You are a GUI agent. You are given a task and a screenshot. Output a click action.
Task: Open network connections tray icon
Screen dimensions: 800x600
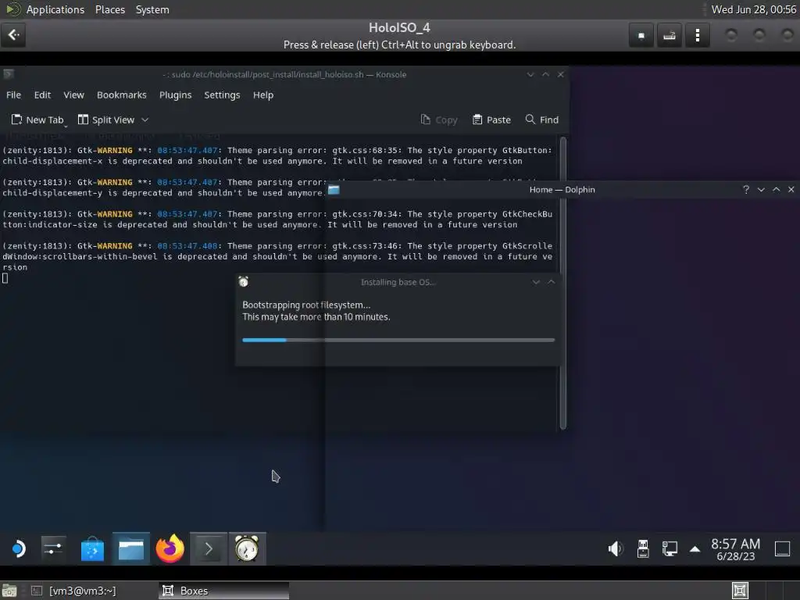tap(670, 549)
